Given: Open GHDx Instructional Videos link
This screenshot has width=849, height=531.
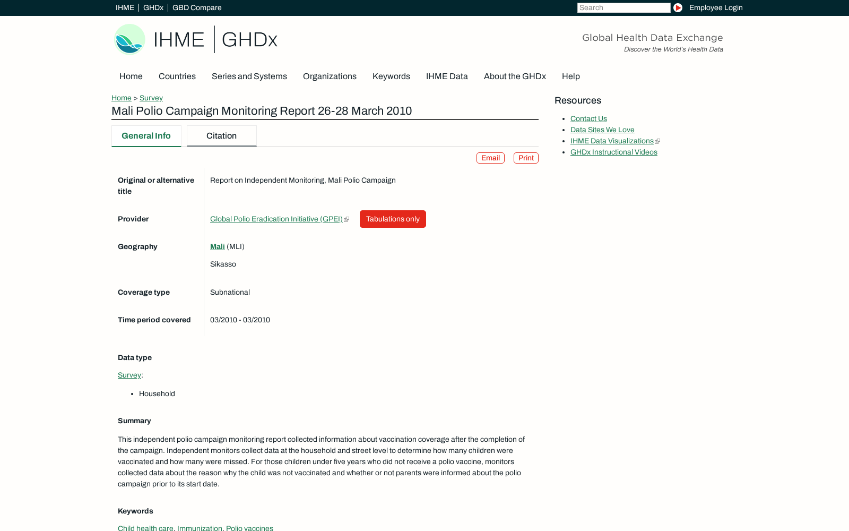Looking at the screenshot, I should click(x=614, y=152).
